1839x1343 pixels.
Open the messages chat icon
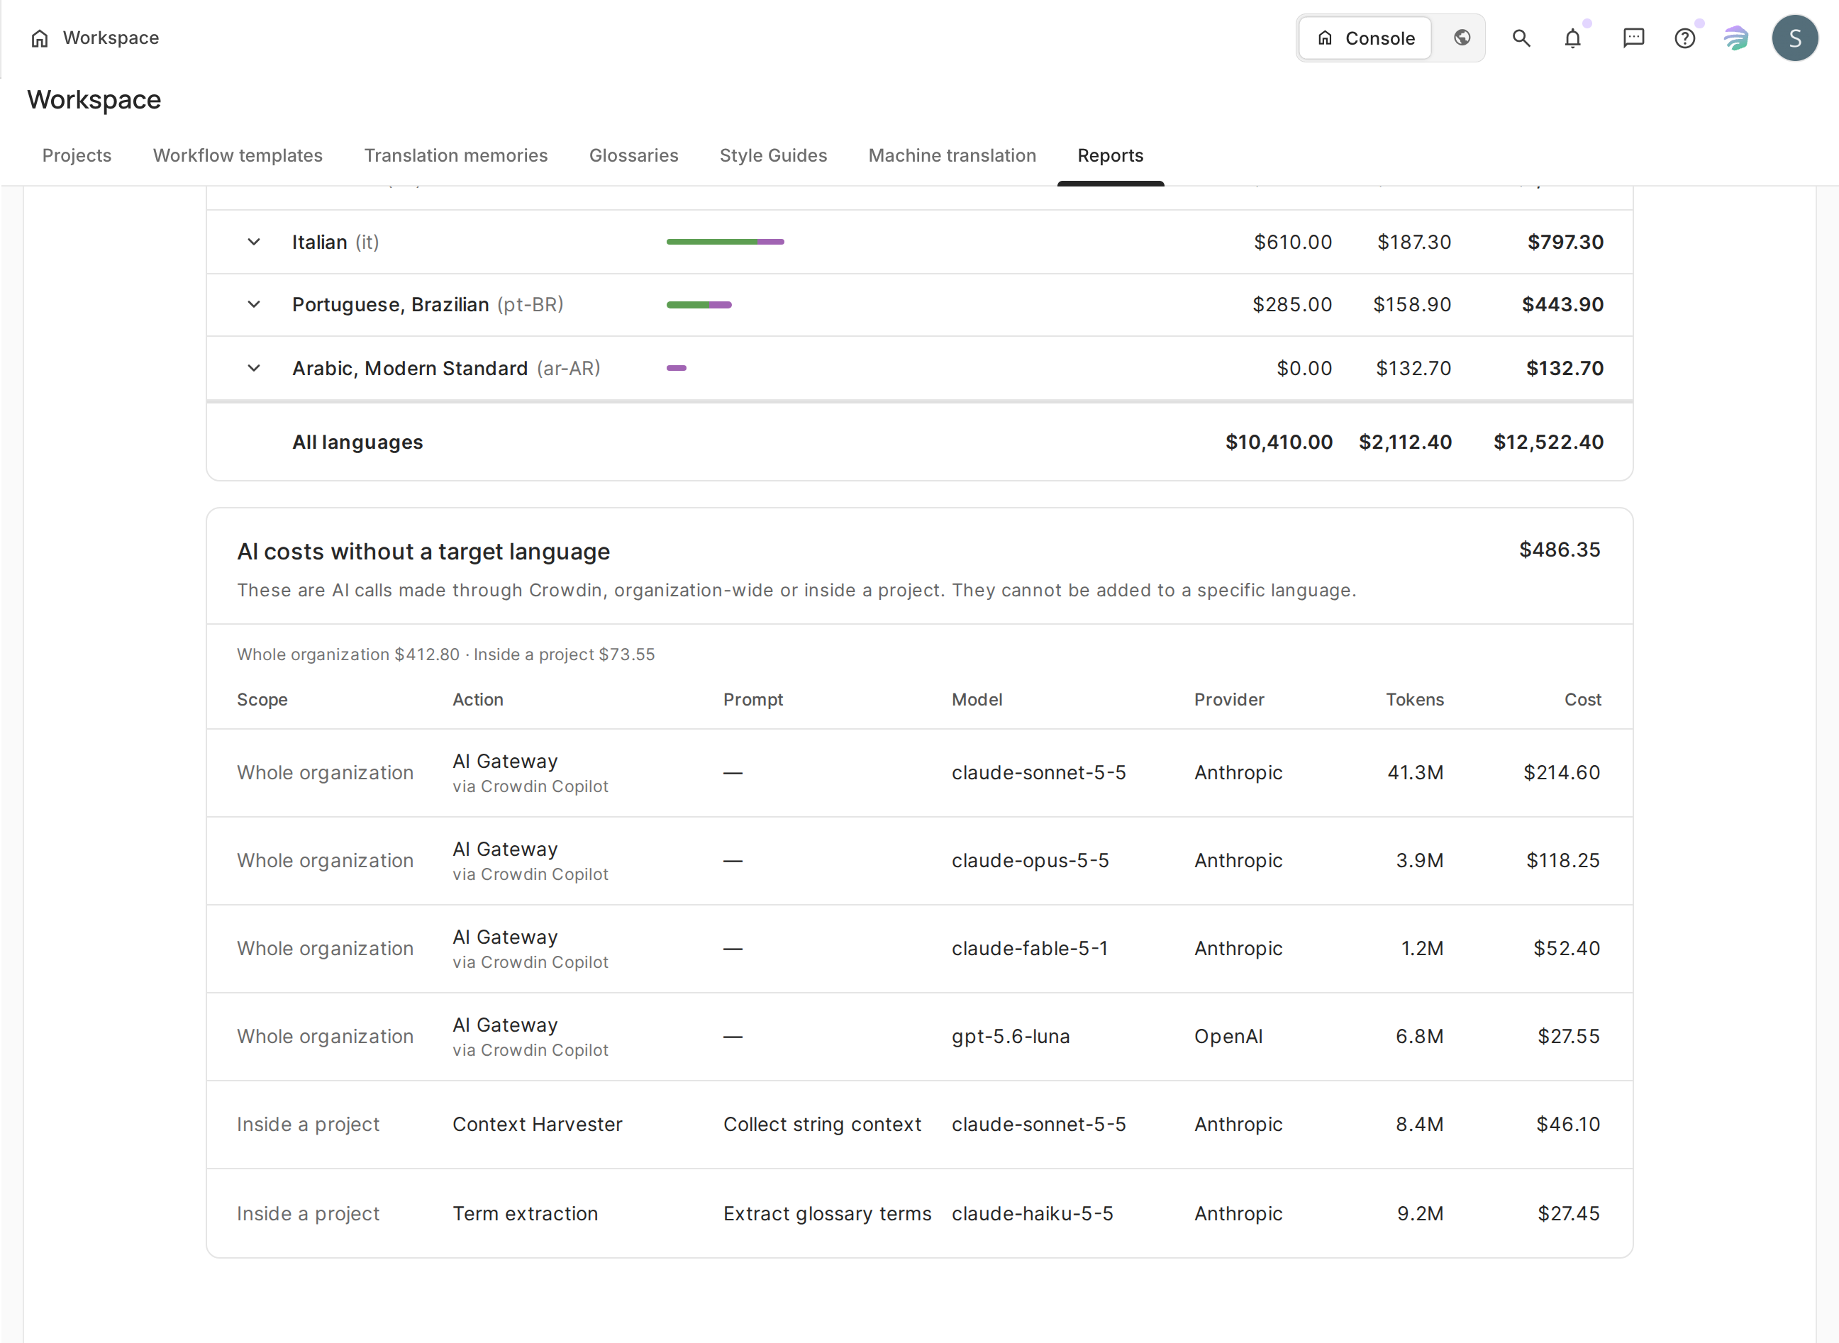1633,38
